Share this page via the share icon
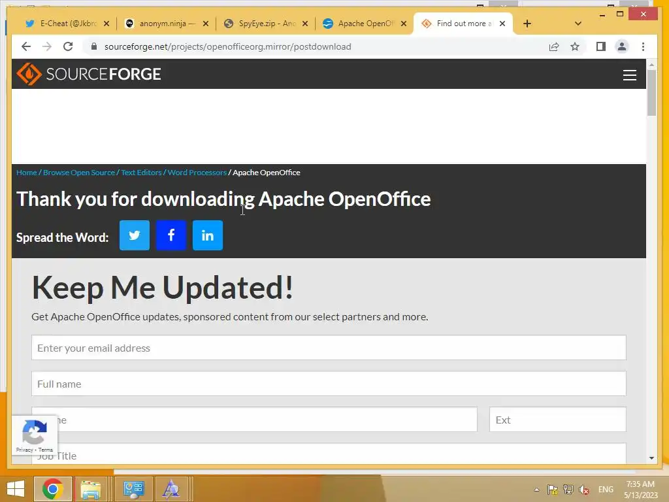The width and height of the screenshot is (669, 502). pos(554,46)
